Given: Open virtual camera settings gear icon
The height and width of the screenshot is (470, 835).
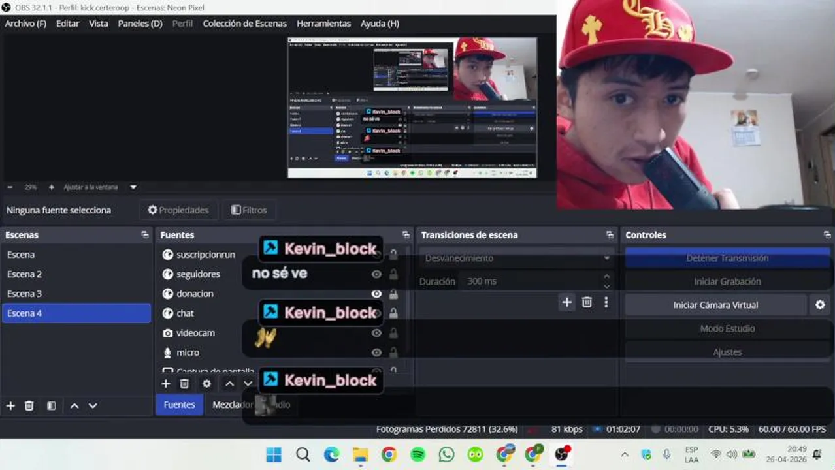Looking at the screenshot, I should (820, 305).
